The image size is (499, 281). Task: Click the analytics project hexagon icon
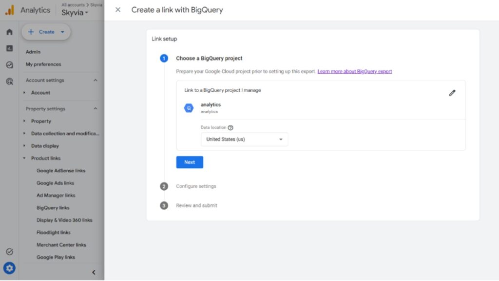point(189,108)
